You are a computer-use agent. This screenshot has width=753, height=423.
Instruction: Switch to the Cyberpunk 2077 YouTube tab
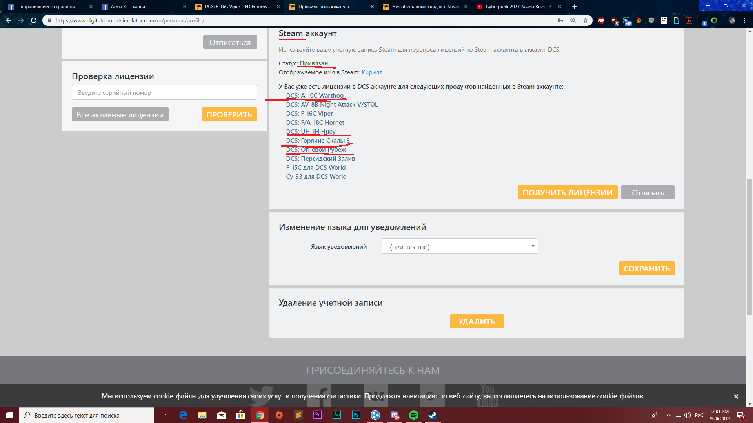[x=518, y=7]
